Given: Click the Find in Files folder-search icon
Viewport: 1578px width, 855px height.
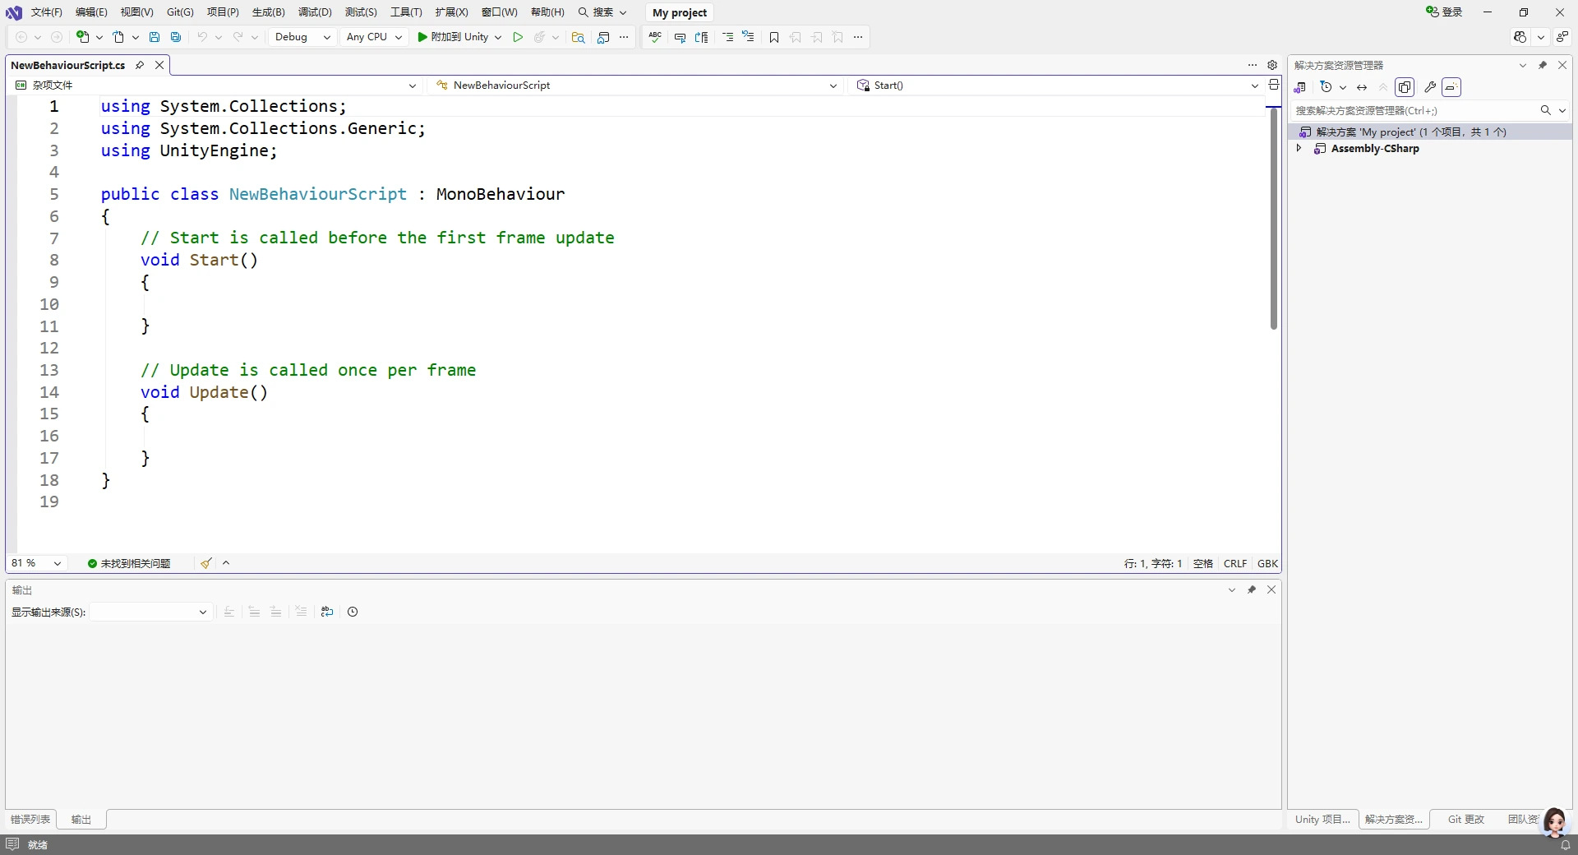Looking at the screenshot, I should point(578,37).
